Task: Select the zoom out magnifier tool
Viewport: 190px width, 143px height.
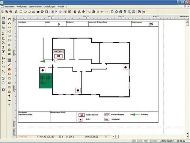Action: click(x=11, y=12)
